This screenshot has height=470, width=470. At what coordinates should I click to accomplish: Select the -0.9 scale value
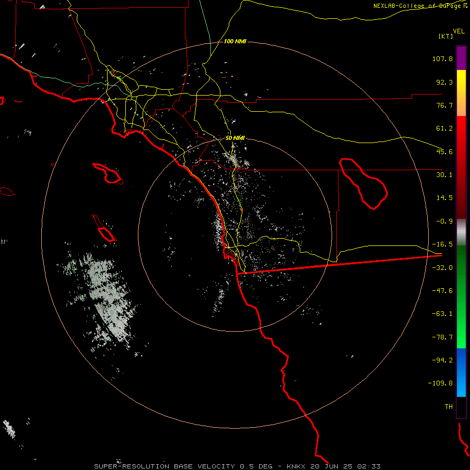tap(444, 221)
